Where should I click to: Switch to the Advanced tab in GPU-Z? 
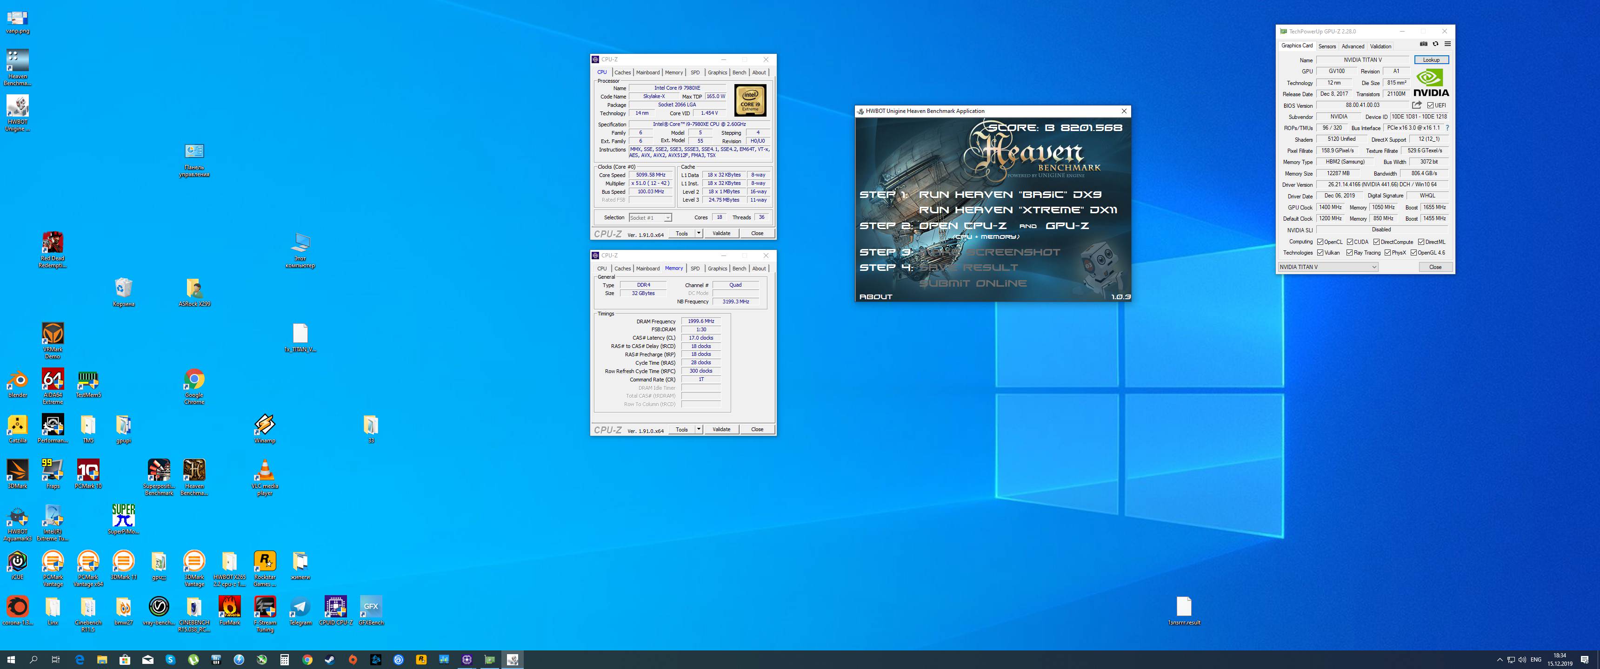click(x=1352, y=46)
